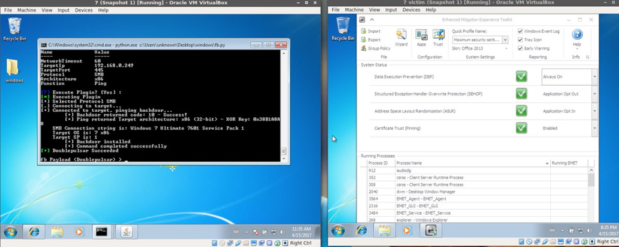Click the Export button label
The image size is (619, 247).
374,40
